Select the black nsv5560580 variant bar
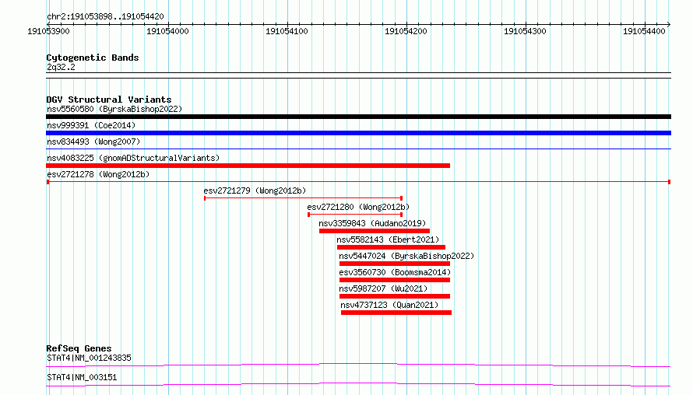 point(358,117)
